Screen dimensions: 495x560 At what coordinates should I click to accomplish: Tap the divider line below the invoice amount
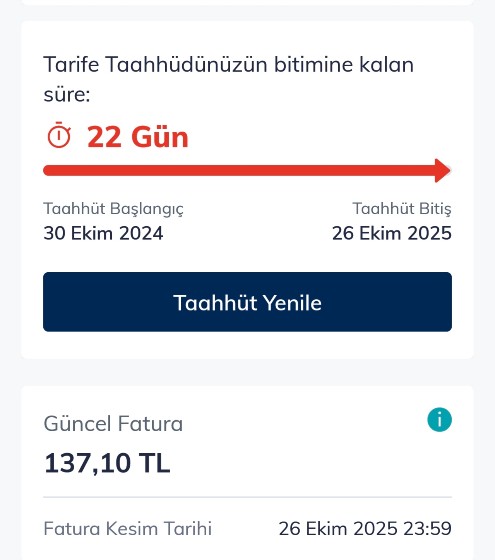tap(247, 497)
